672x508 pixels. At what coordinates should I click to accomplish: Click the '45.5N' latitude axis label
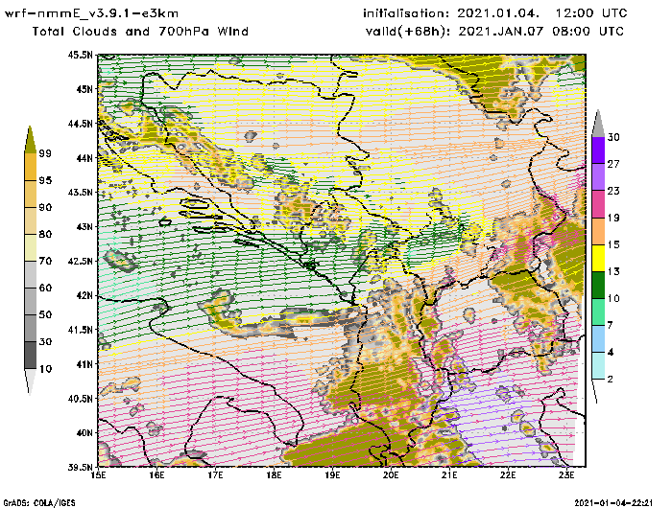[x=80, y=55]
